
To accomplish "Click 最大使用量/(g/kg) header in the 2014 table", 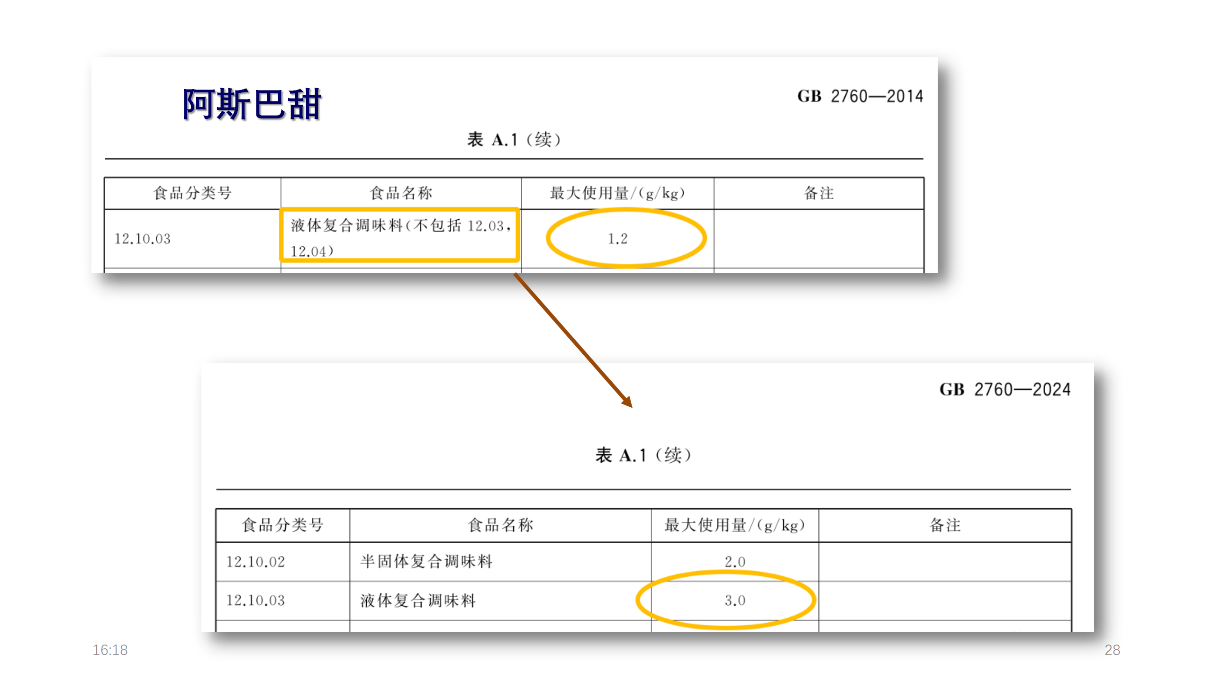I will click(617, 193).
